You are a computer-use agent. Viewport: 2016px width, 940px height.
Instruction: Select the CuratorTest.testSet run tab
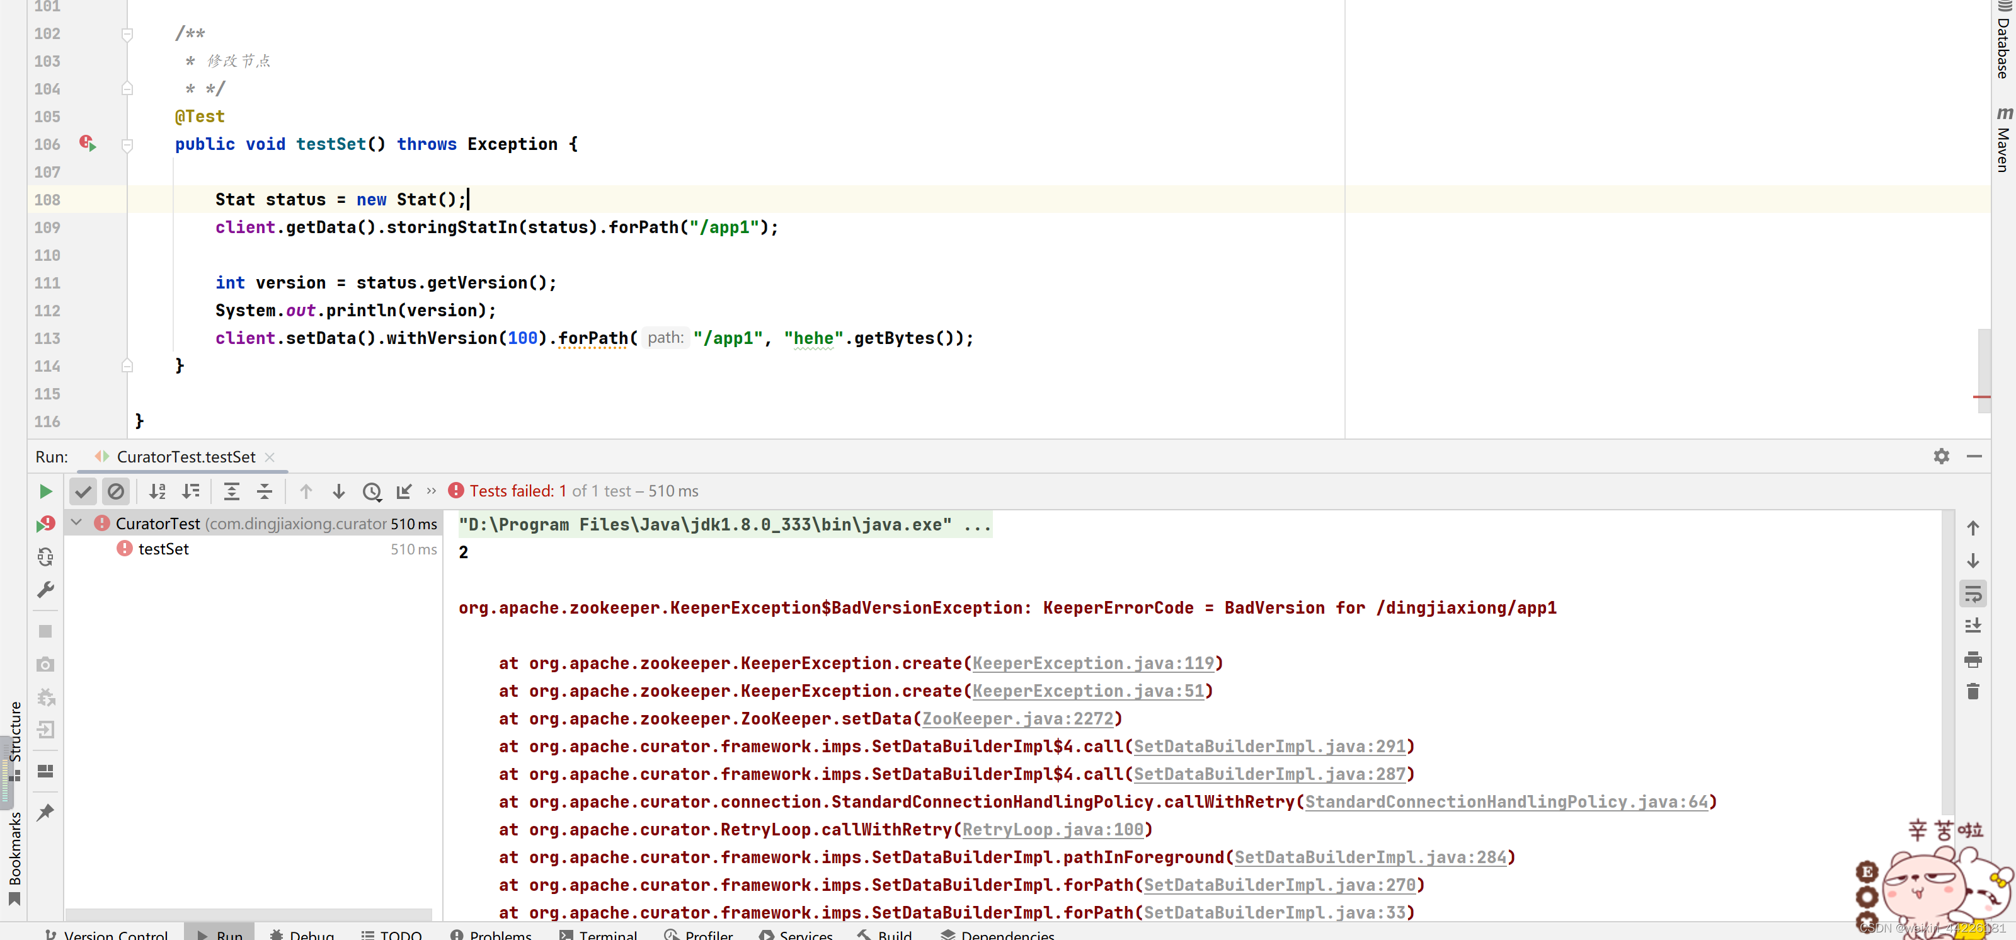pos(184,457)
